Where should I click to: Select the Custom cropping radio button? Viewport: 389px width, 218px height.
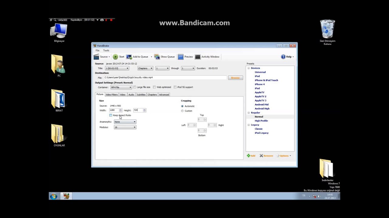pyautogui.click(x=182, y=111)
